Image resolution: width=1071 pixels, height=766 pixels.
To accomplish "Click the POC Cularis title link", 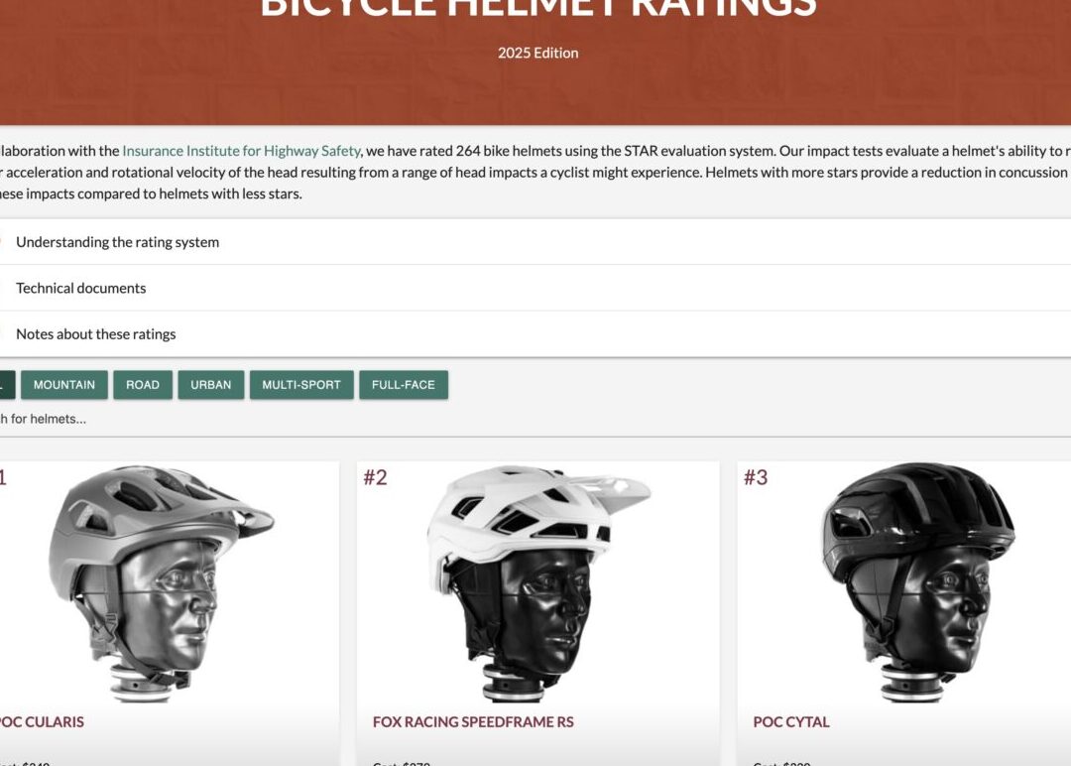I will (x=41, y=721).
